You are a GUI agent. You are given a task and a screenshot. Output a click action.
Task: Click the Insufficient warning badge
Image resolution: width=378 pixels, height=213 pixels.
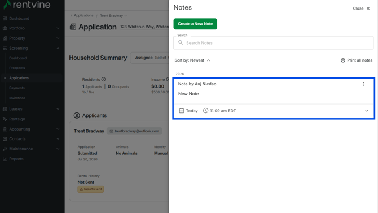(91, 189)
